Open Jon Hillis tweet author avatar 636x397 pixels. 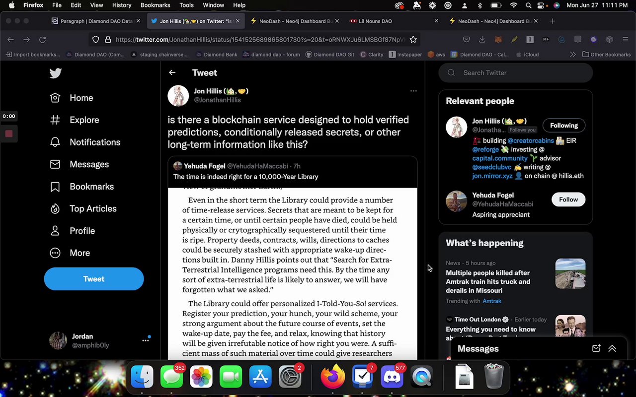(x=178, y=96)
